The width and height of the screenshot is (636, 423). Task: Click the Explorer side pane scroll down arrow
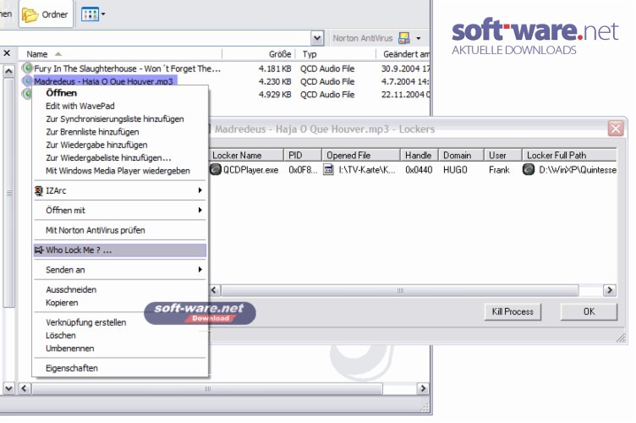click(8, 388)
